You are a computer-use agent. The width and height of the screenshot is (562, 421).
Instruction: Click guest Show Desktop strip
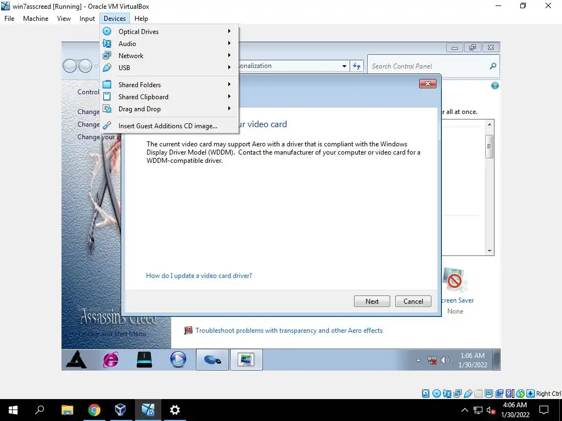(496, 360)
